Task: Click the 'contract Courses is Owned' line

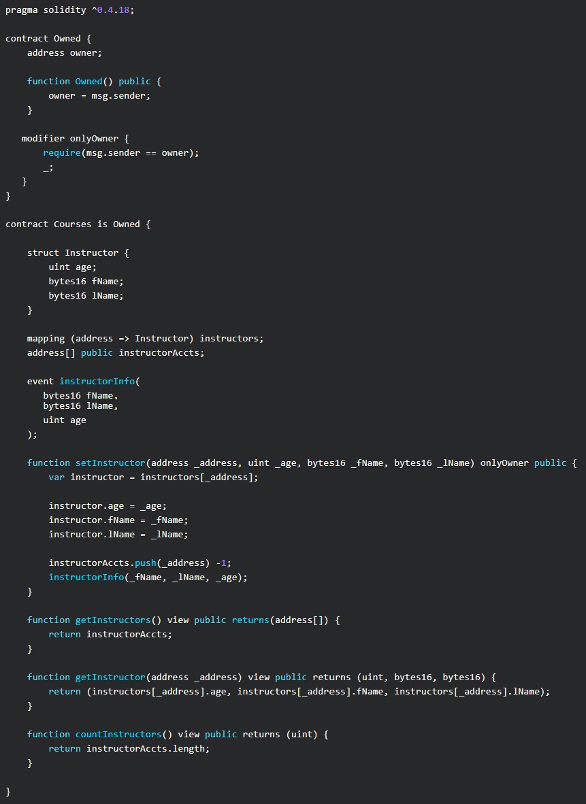Action: pos(78,224)
